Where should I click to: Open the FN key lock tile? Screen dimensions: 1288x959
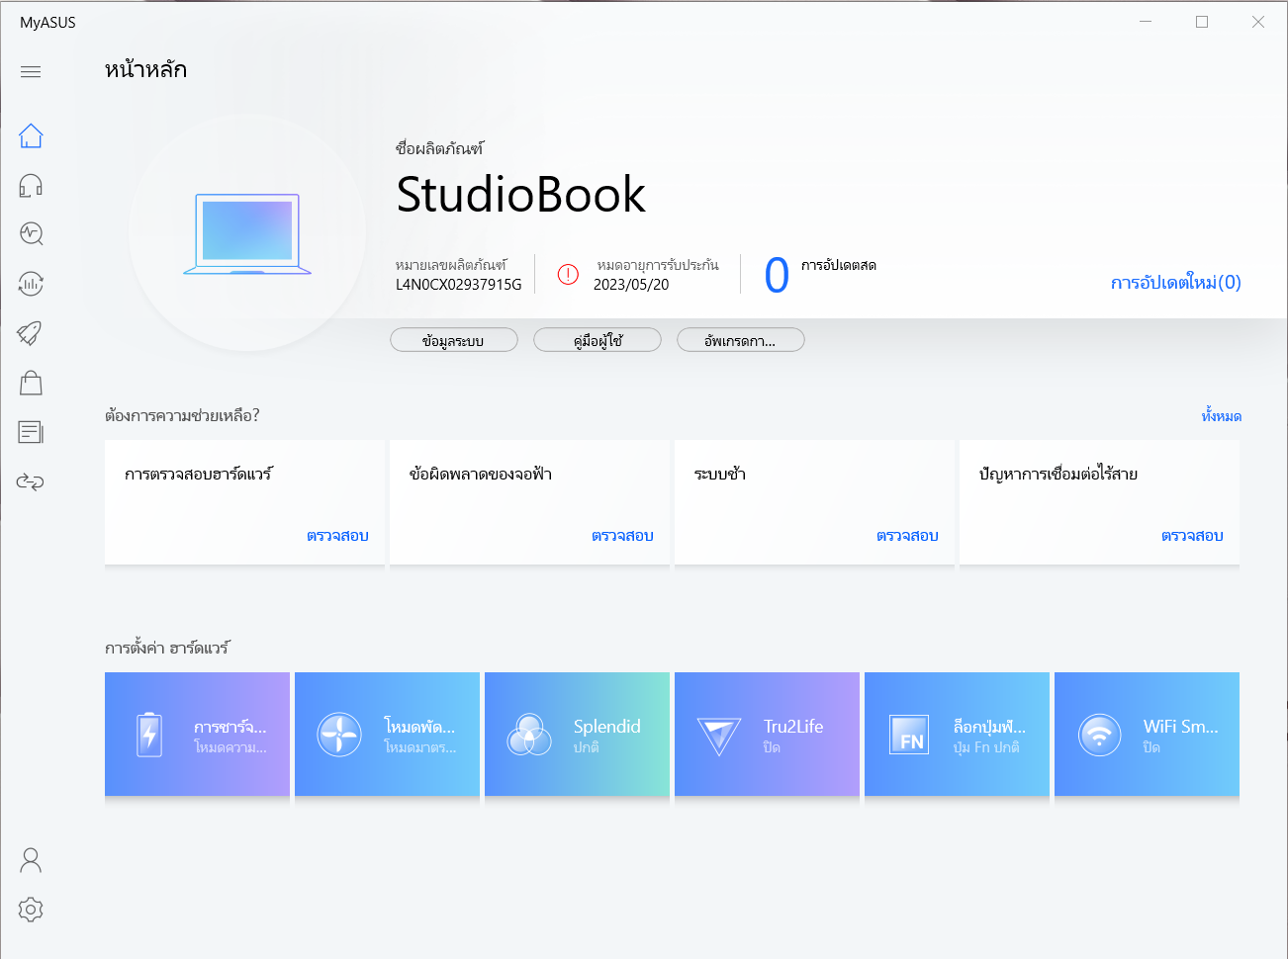point(957,735)
